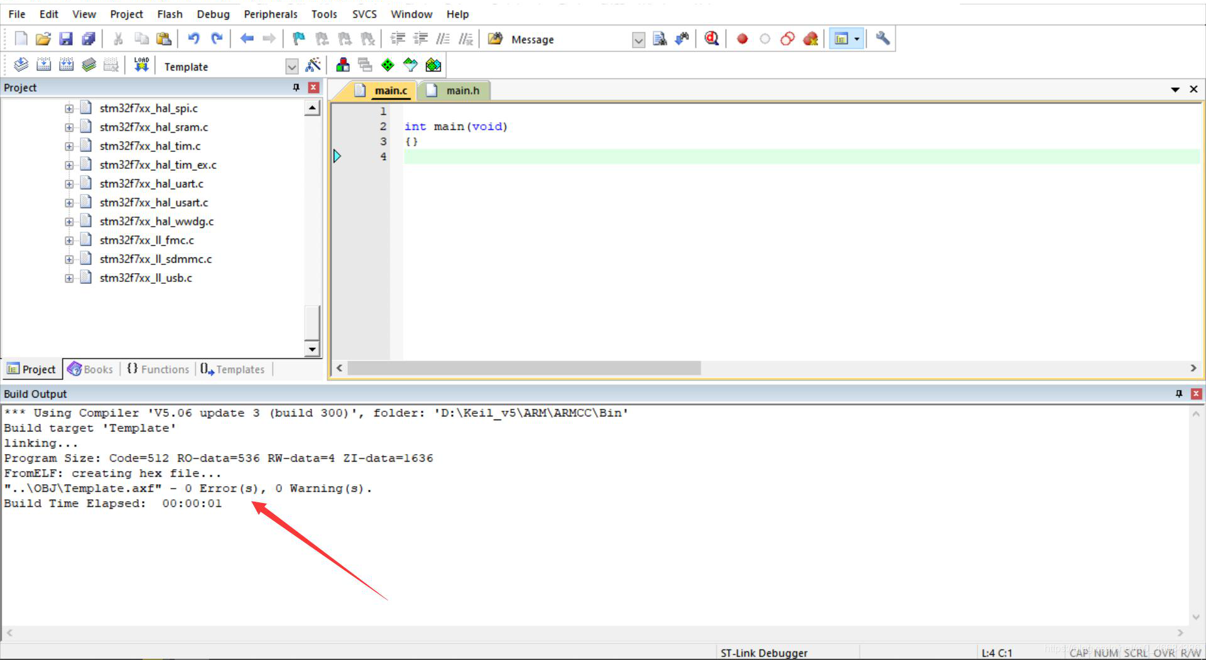Expand the stm32f7xx_hal_uart.c tree item
1206x660 pixels.
[69, 183]
